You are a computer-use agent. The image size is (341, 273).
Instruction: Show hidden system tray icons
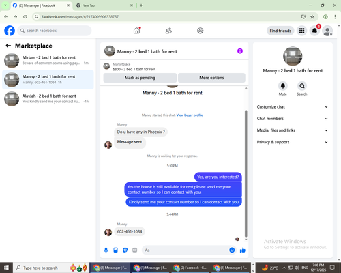(x=284, y=268)
